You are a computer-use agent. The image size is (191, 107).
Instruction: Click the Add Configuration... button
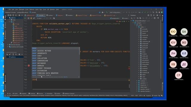tap(115, 12)
